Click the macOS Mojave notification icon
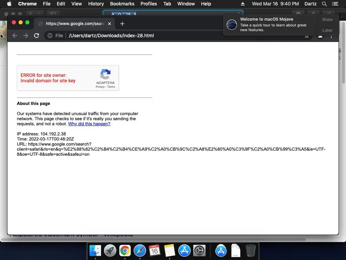This screenshot has width=346, height=260. tap(232, 24)
